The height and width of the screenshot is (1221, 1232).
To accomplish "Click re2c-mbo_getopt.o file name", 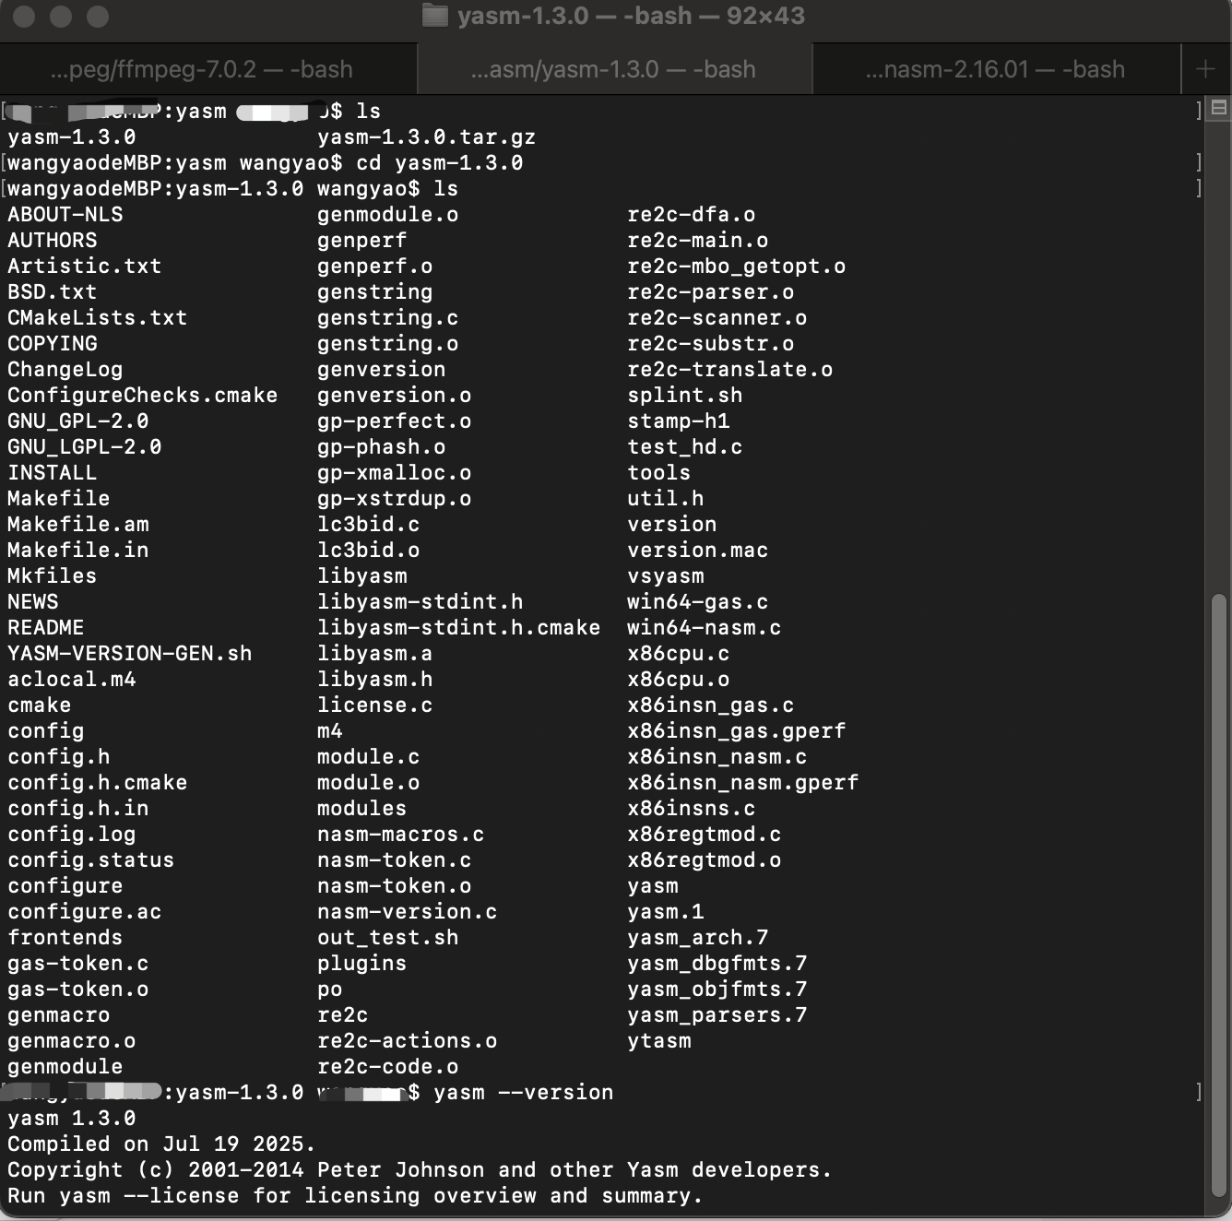I will (737, 266).
